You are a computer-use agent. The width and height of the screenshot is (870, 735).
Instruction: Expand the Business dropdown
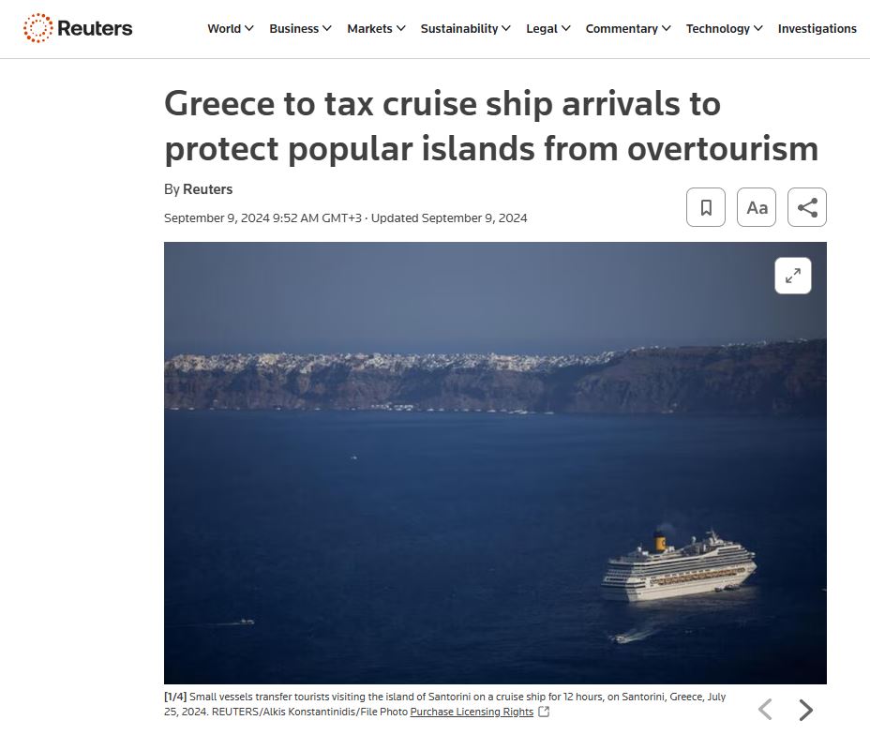pos(300,28)
